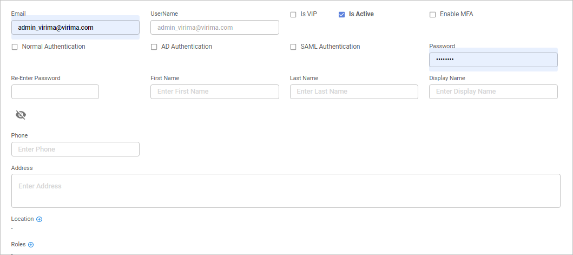Viewport: 573px width, 255px height.
Task: Select the Phone input field
Action: [75, 149]
